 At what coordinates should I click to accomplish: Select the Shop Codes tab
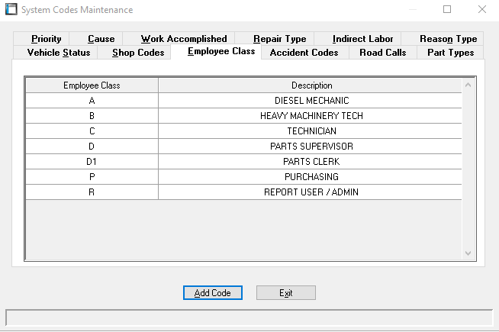(137, 53)
